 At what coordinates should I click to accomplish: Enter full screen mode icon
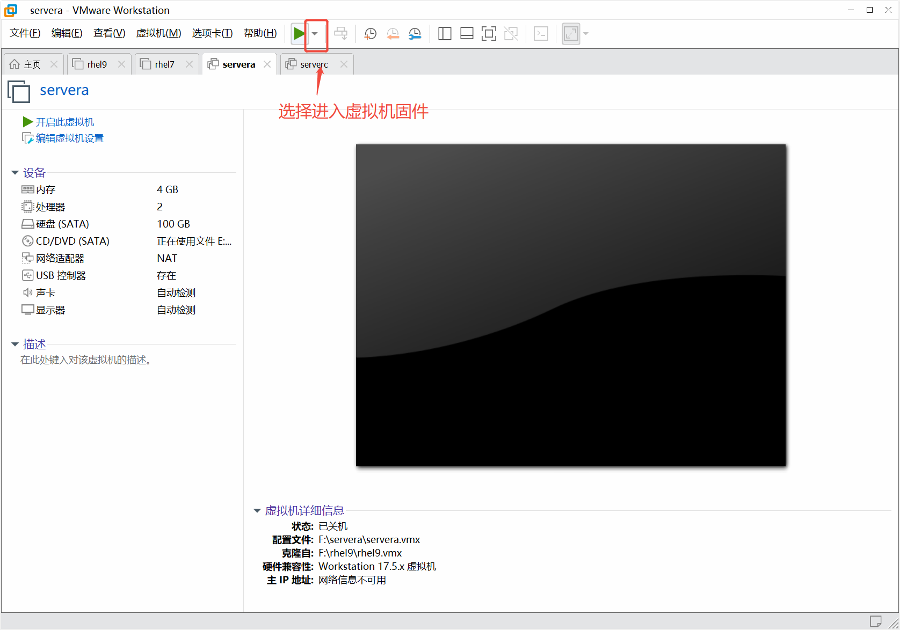pos(489,34)
